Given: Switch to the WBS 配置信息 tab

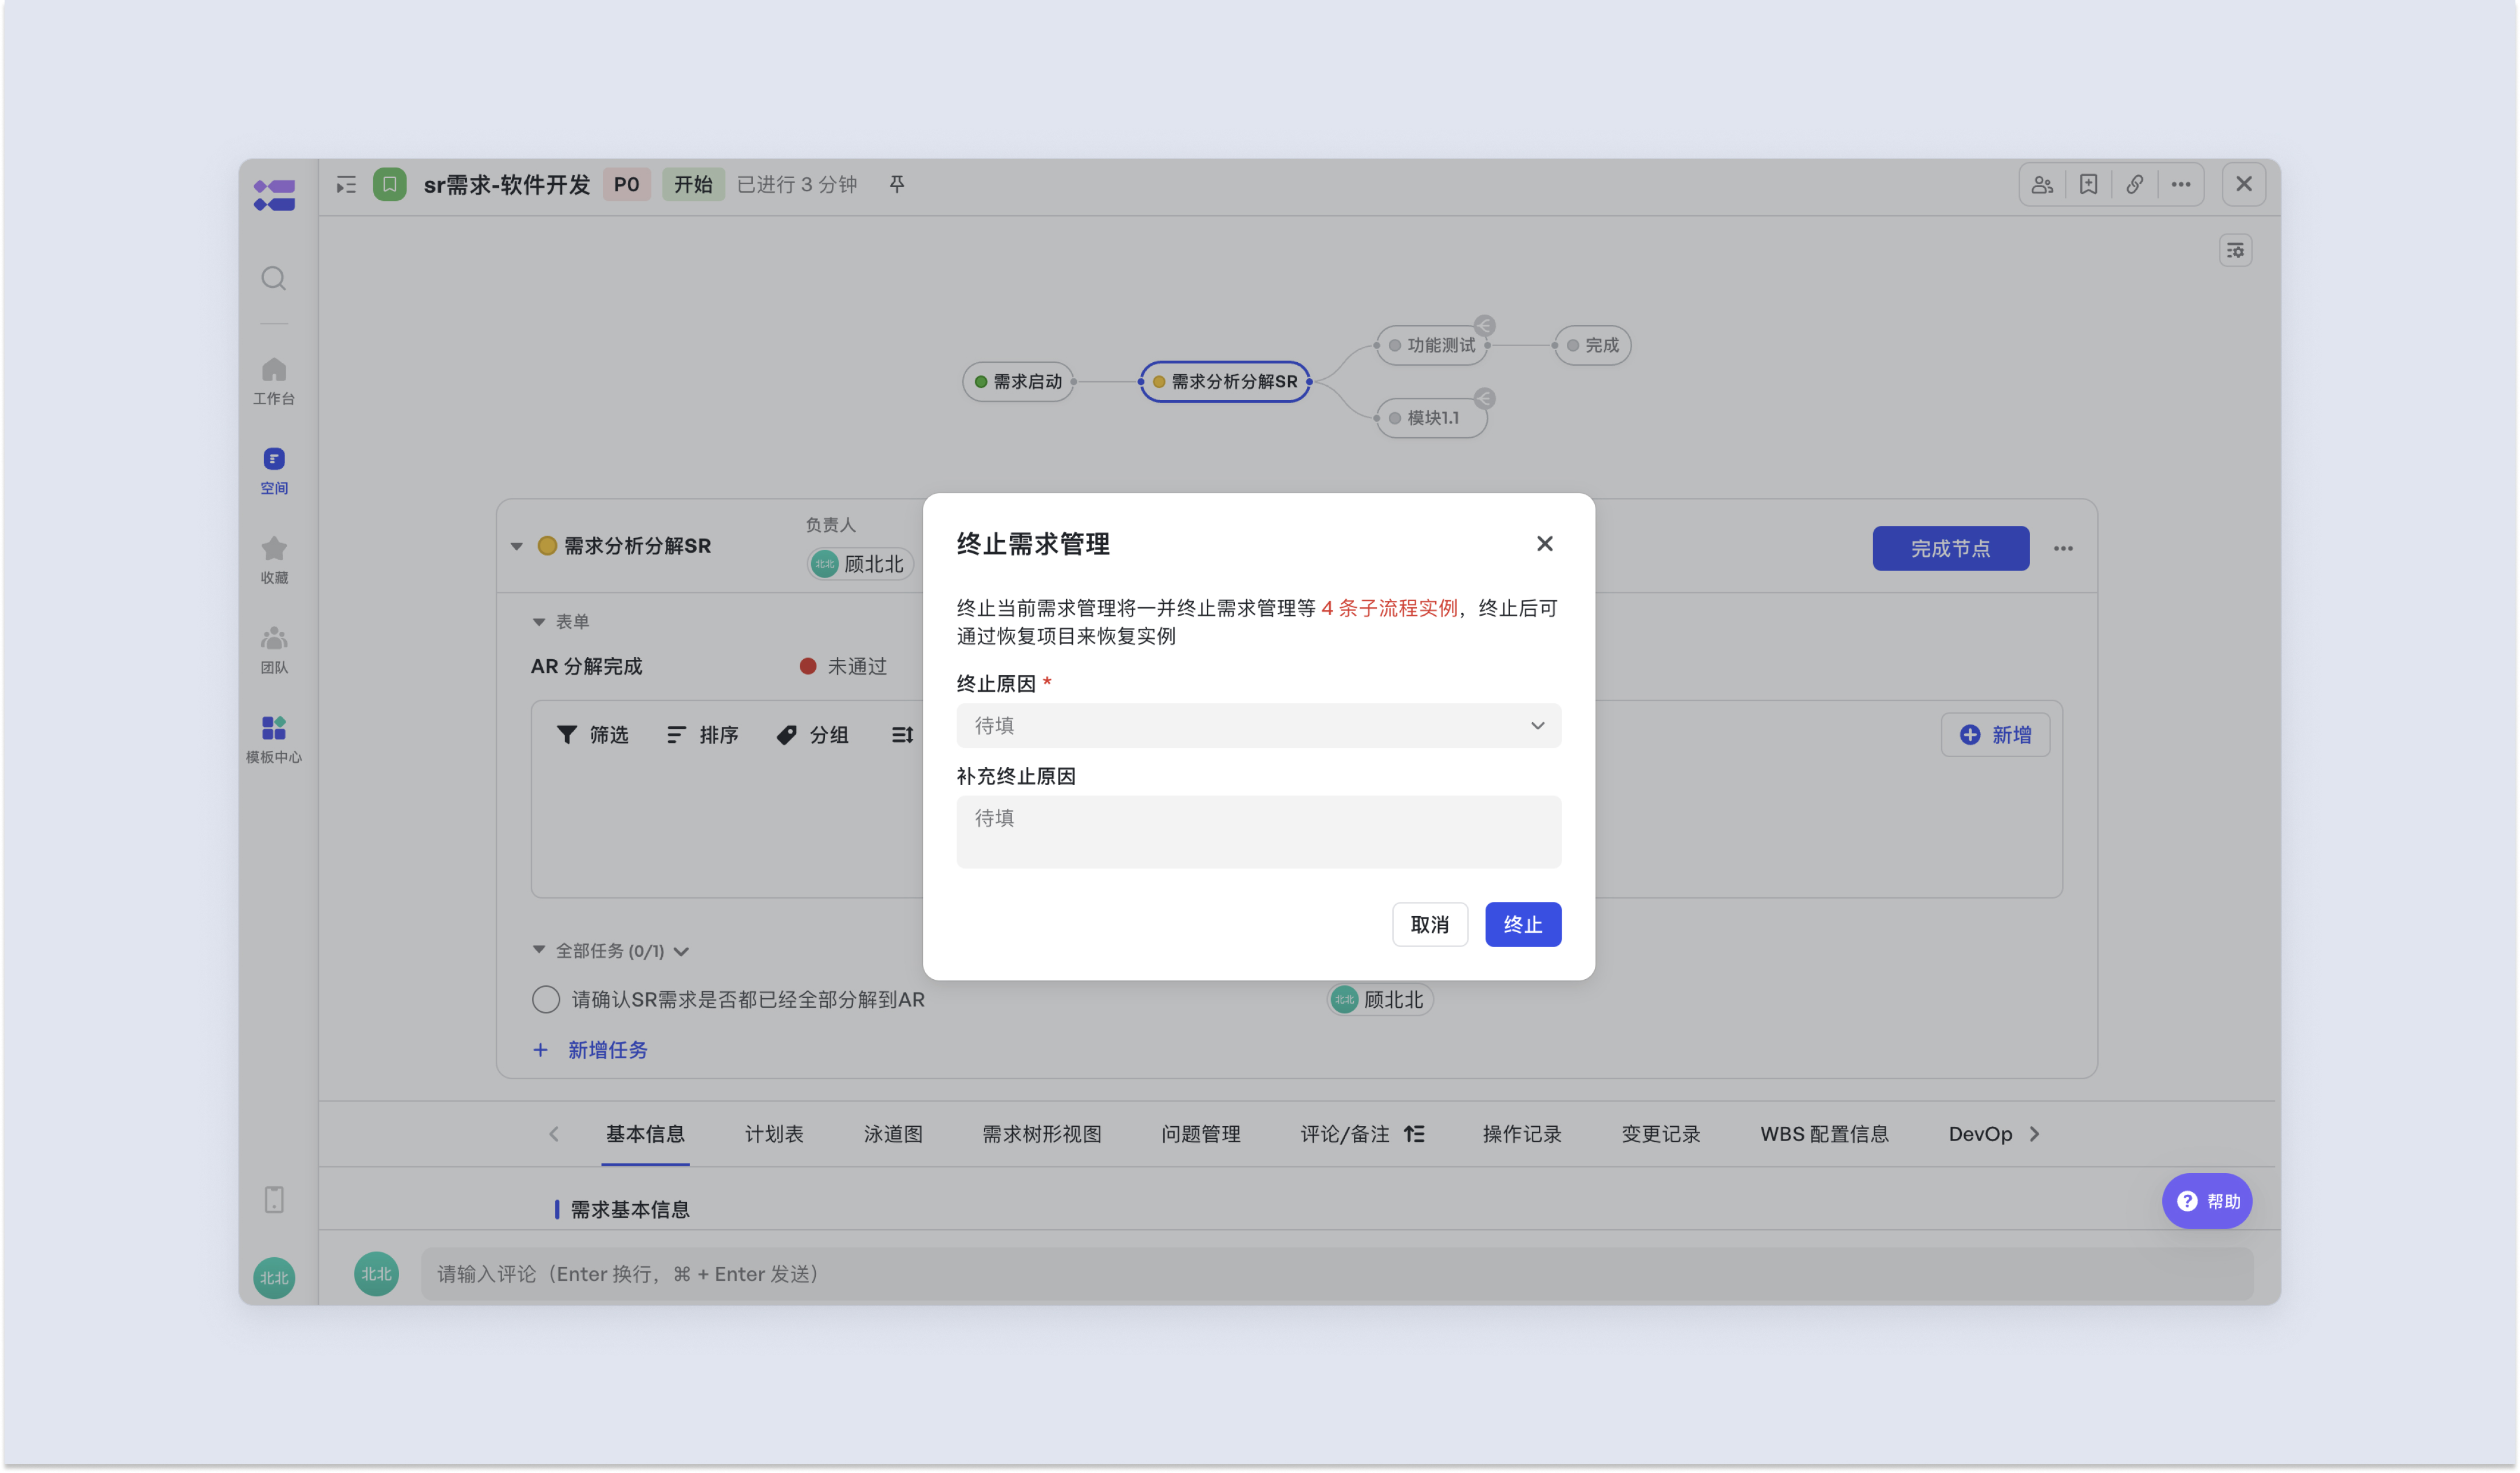Looking at the screenshot, I should [1825, 1133].
